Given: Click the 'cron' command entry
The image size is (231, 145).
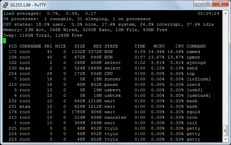Looking at the screenshot, I should (192, 118).
